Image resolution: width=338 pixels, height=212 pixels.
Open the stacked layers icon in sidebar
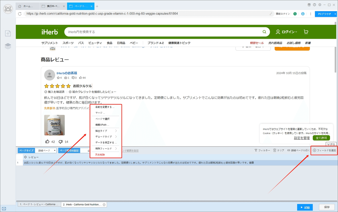coord(8,46)
